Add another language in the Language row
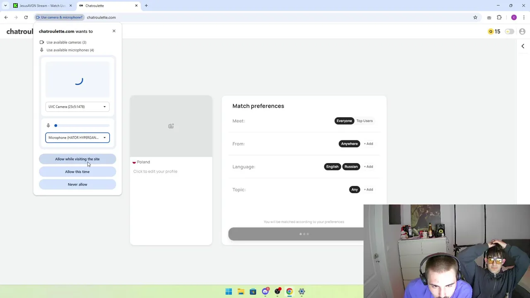The width and height of the screenshot is (530, 298). 369,167
